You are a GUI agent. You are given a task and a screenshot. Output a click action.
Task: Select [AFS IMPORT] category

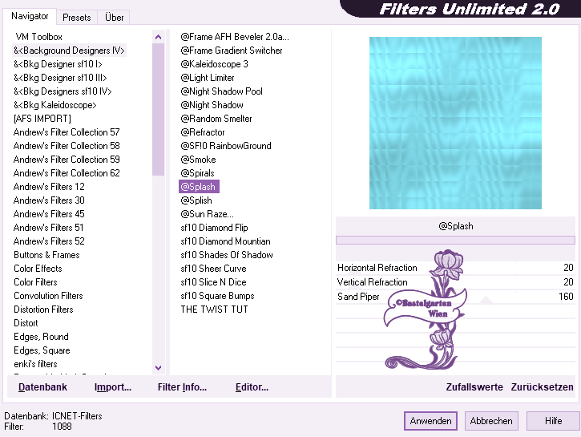(x=42, y=119)
